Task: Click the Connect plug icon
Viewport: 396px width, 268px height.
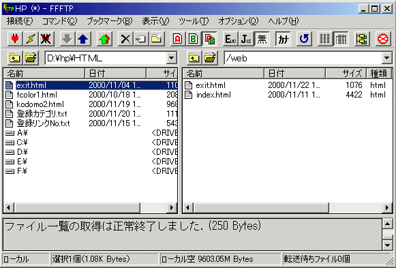Action: click(x=15, y=39)
